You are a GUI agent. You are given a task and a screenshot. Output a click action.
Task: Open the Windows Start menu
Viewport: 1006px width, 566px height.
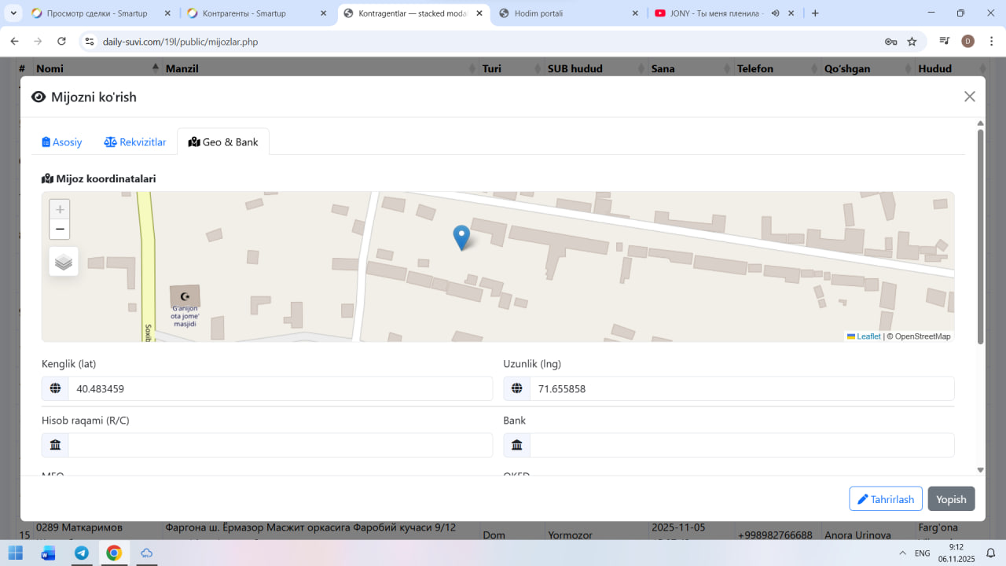[x=16, y=553]
